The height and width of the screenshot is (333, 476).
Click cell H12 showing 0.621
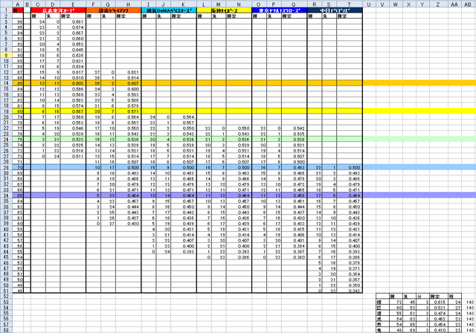(x=128, y=72)
